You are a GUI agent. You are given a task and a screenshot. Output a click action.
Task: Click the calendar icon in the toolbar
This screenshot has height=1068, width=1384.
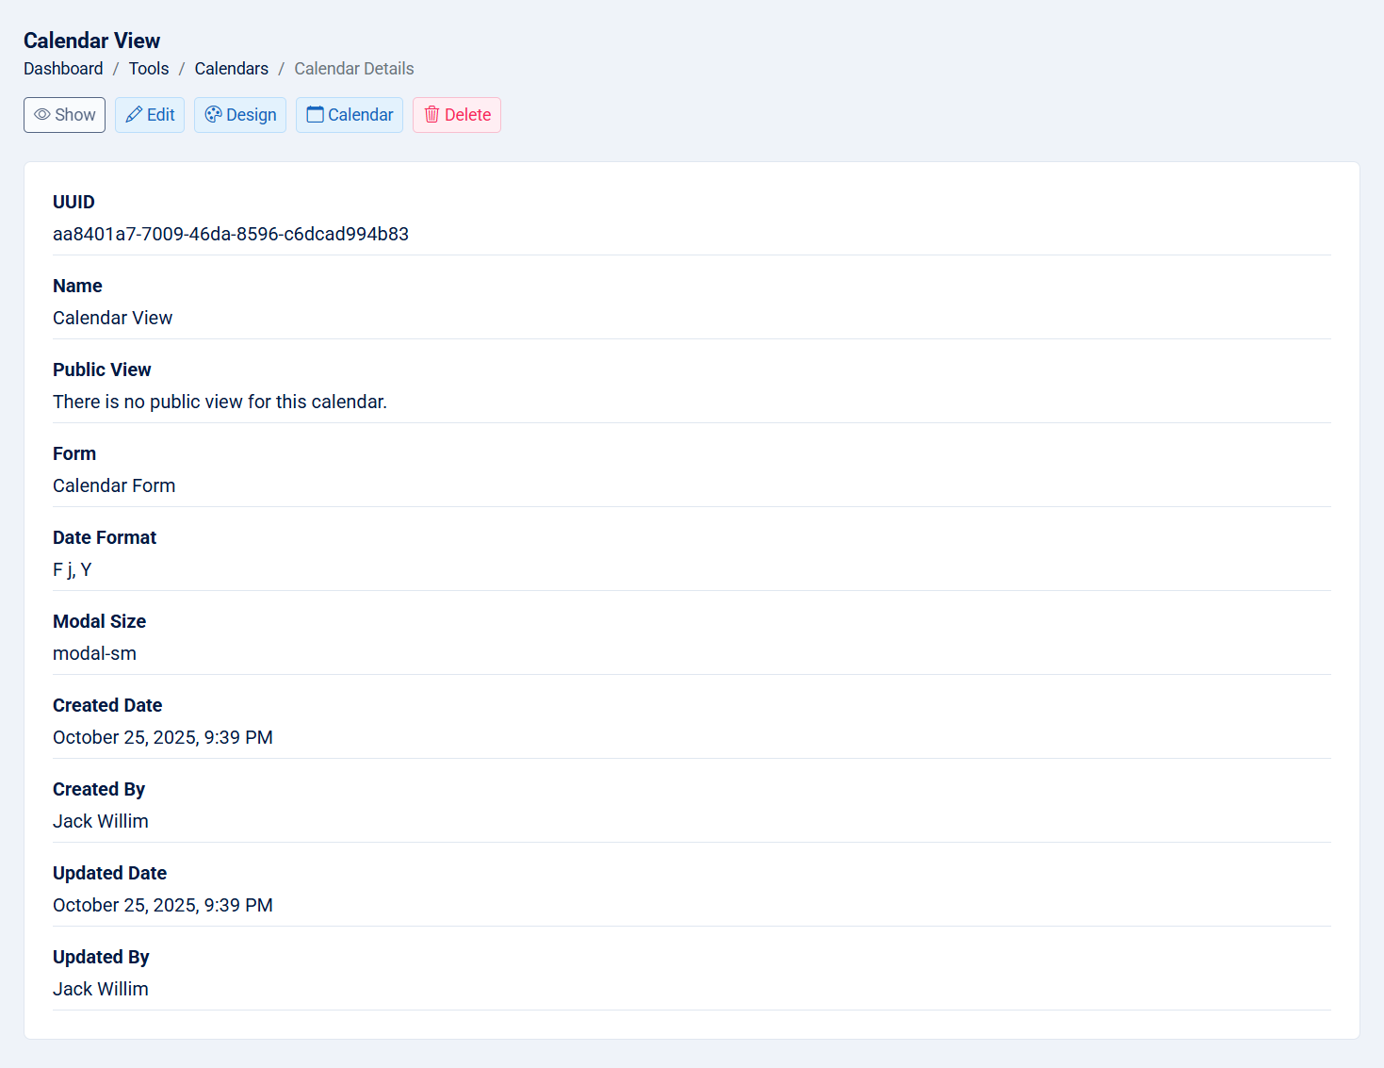point(316,115)
